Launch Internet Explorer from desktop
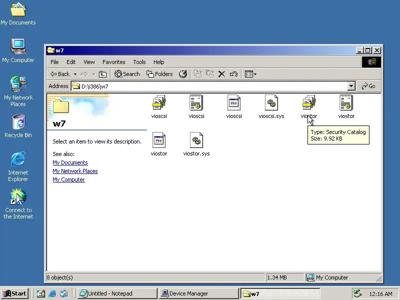Viewport: 400px width, 300px height. click(x=18, y=166)
